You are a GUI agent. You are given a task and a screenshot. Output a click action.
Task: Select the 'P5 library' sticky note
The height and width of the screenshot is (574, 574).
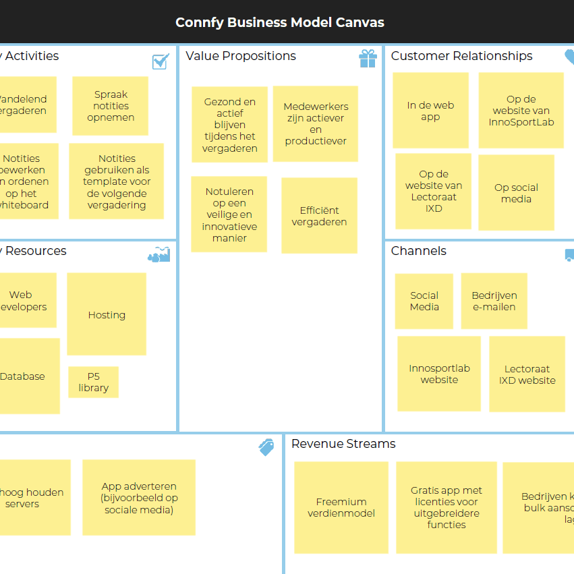pos(93,382)
